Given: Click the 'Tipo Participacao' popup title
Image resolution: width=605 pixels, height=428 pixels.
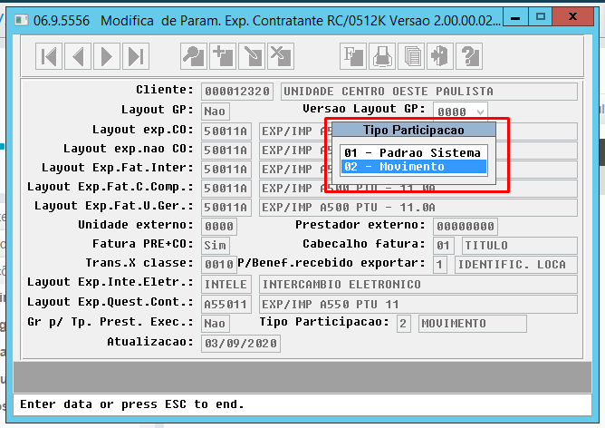Looking at the screenshot, I should [x=414, y=131].
